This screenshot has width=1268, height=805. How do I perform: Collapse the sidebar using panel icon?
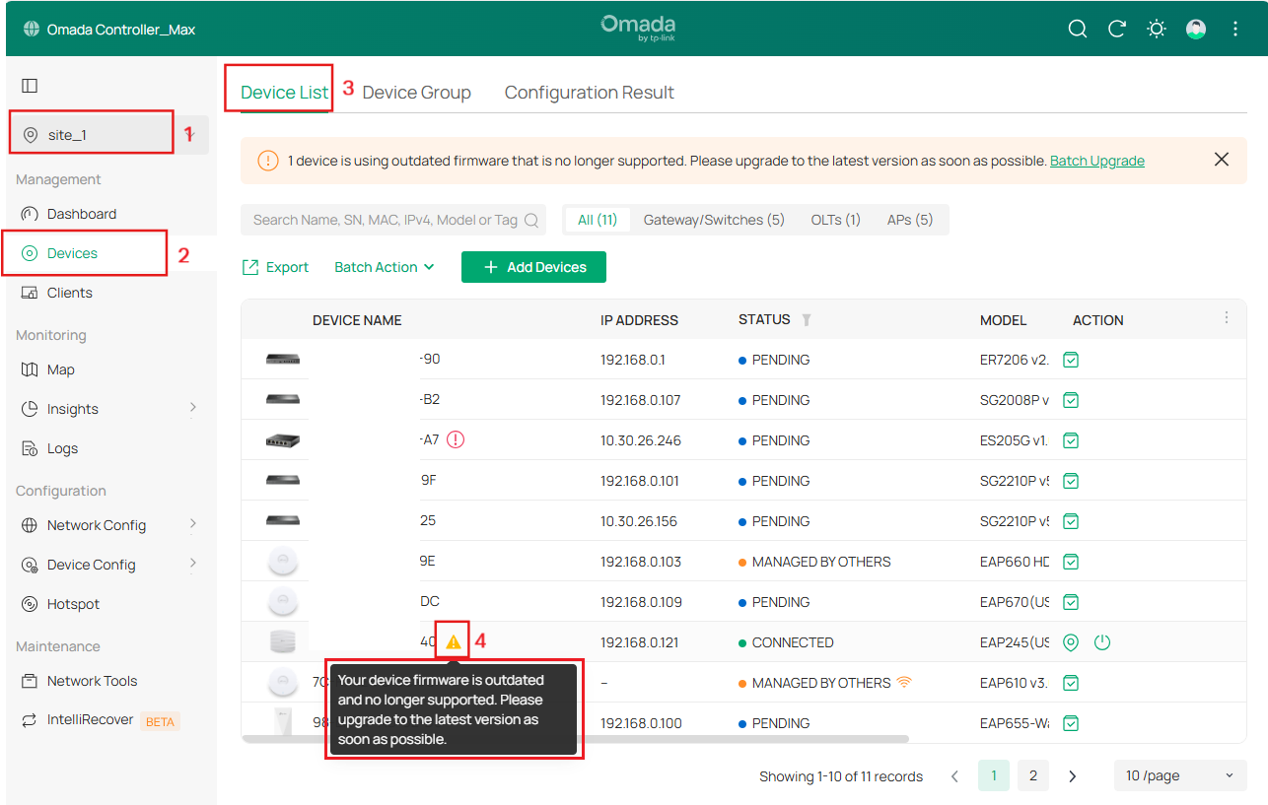point(30,86)
